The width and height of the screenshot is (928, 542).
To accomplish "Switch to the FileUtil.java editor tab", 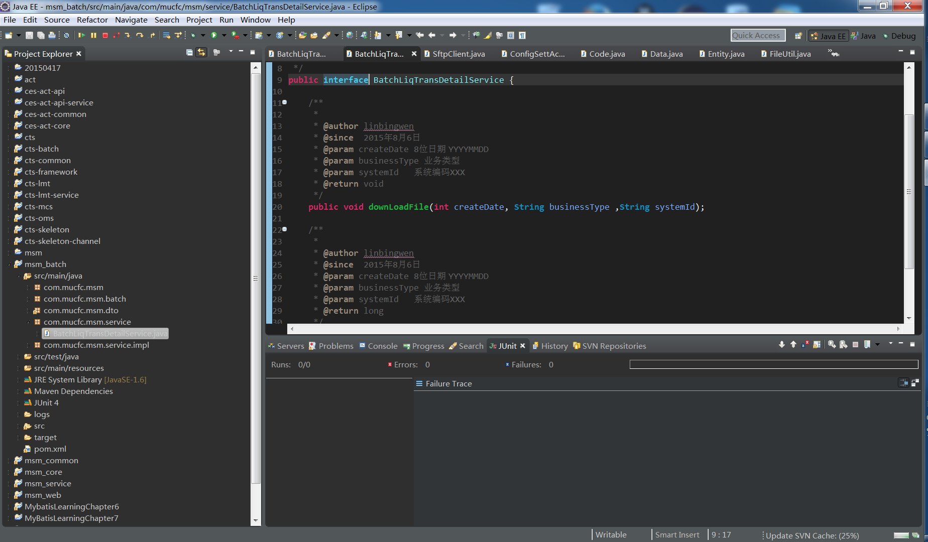I will (786, 54).
